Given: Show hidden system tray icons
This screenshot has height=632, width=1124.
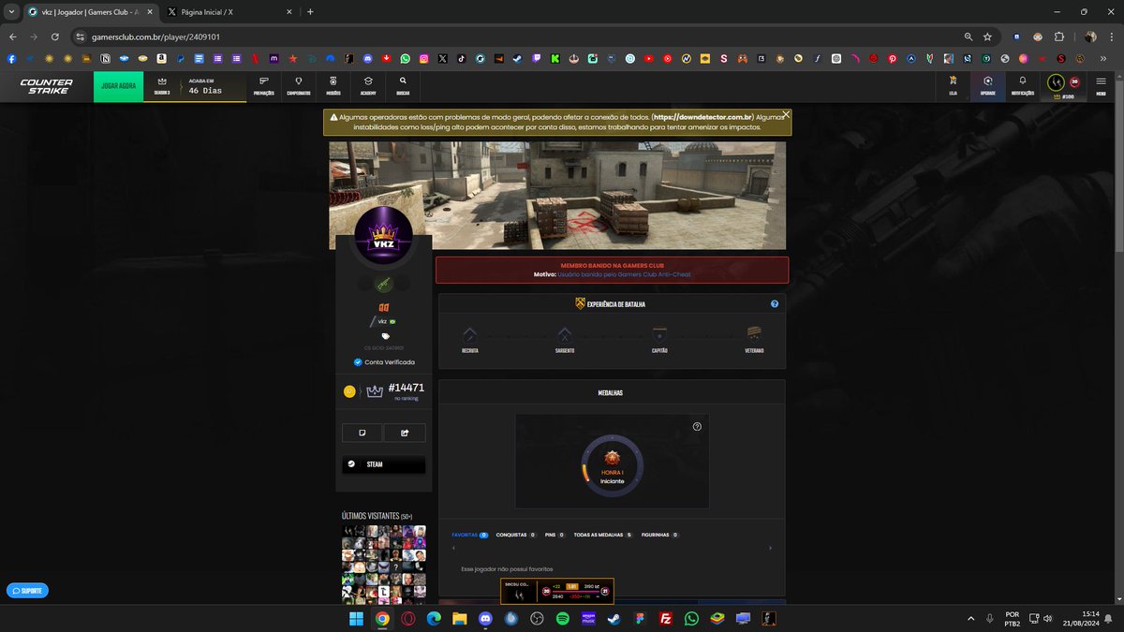Looking at the screenshot, I should pos(970,619).
